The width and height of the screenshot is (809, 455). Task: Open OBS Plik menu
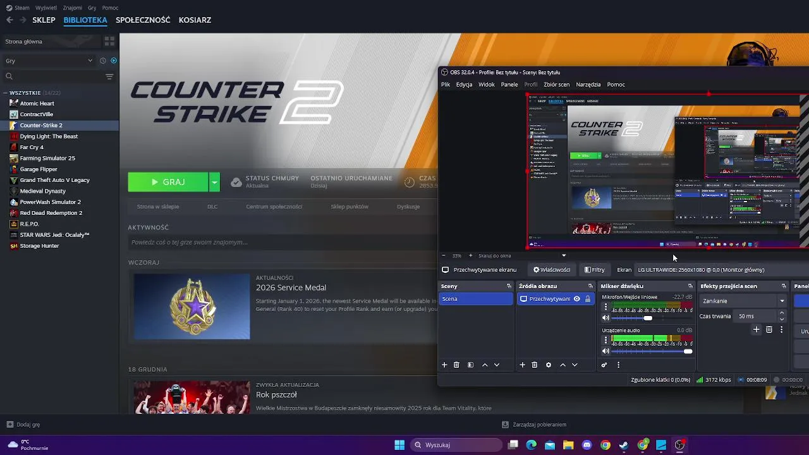pos(446,84)
